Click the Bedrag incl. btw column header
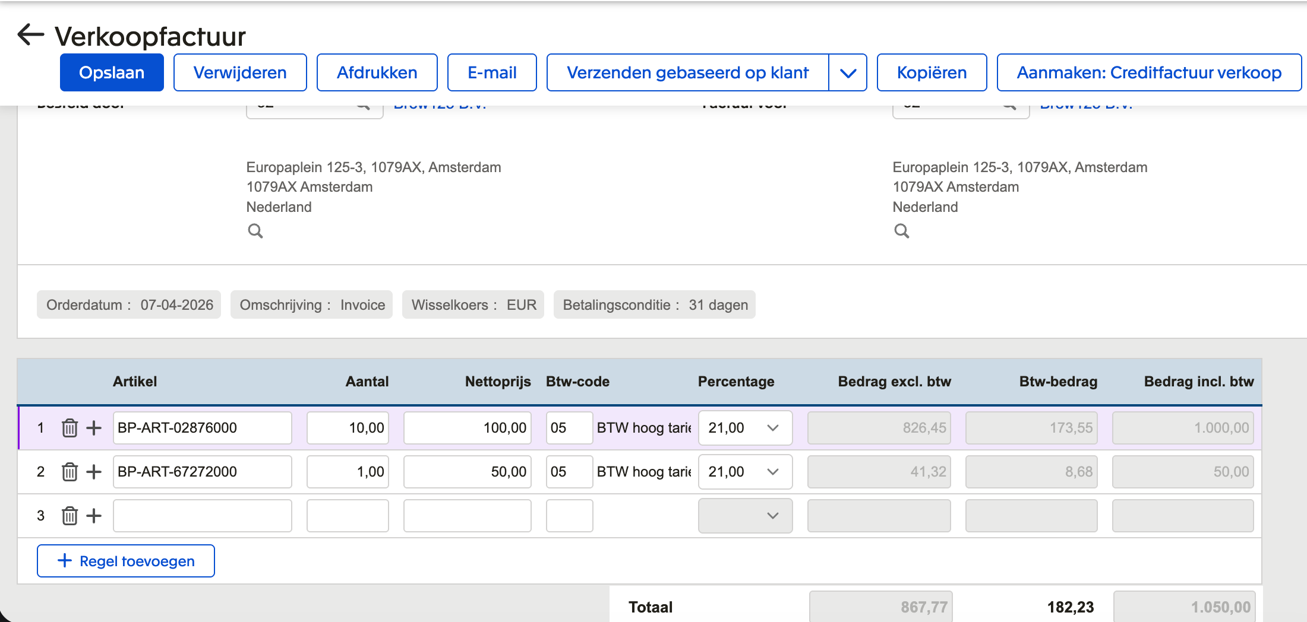 point(1199,382)
